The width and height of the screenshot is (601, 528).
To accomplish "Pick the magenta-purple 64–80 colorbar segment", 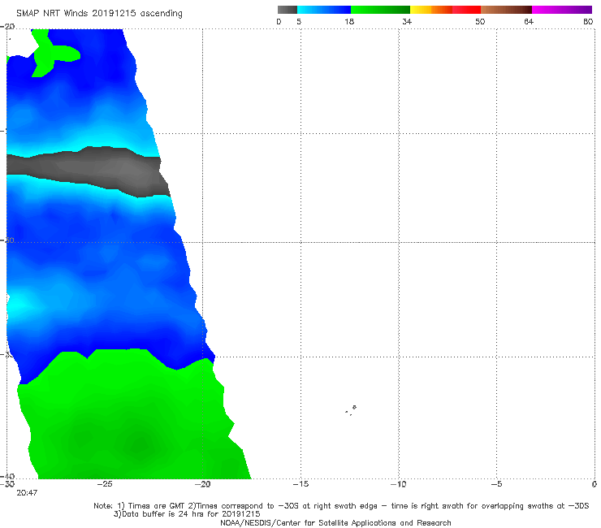I will coord(562,10).
